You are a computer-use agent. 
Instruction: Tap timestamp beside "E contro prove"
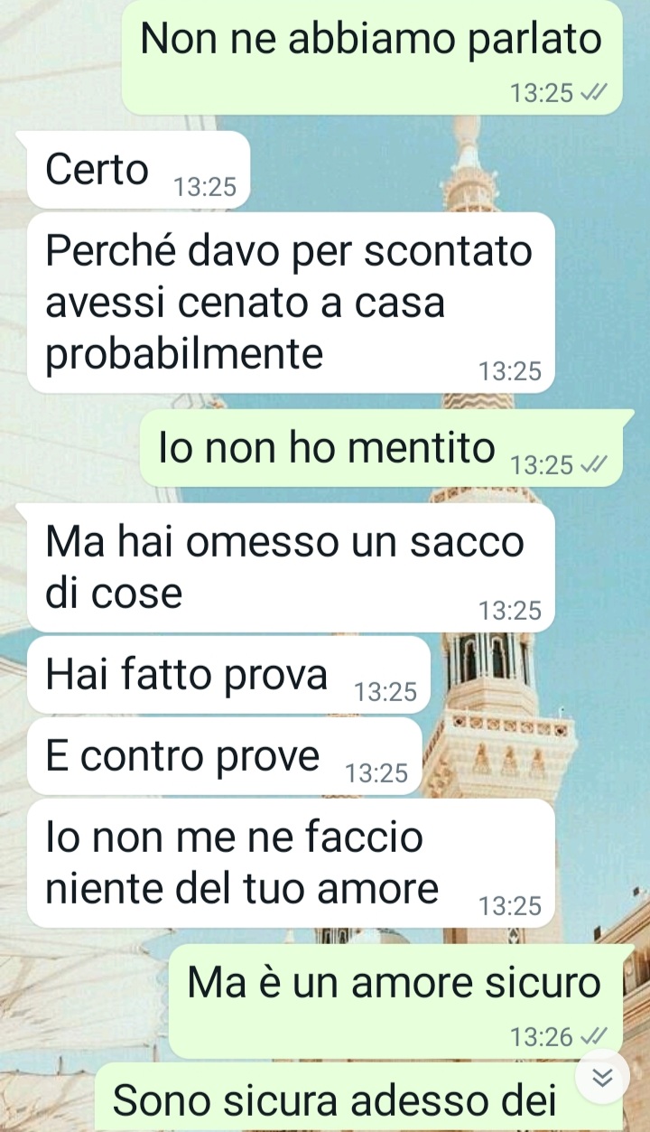tap(377, 773)
